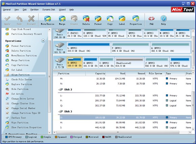Select the D: partition block in disk map
The image size is (196, 144).
(x=74, y=63)
